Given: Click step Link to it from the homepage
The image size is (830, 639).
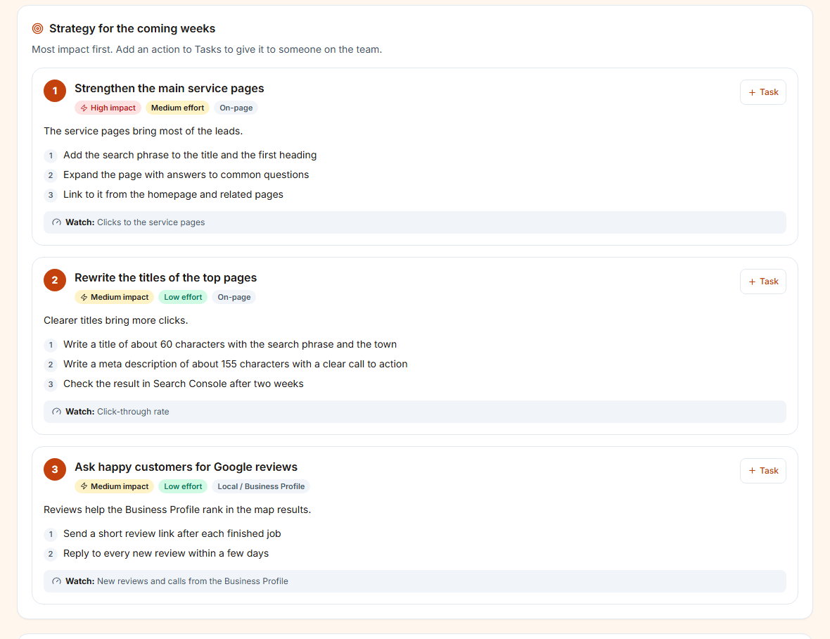Looking at the screenshot, I should click(173, 194).
